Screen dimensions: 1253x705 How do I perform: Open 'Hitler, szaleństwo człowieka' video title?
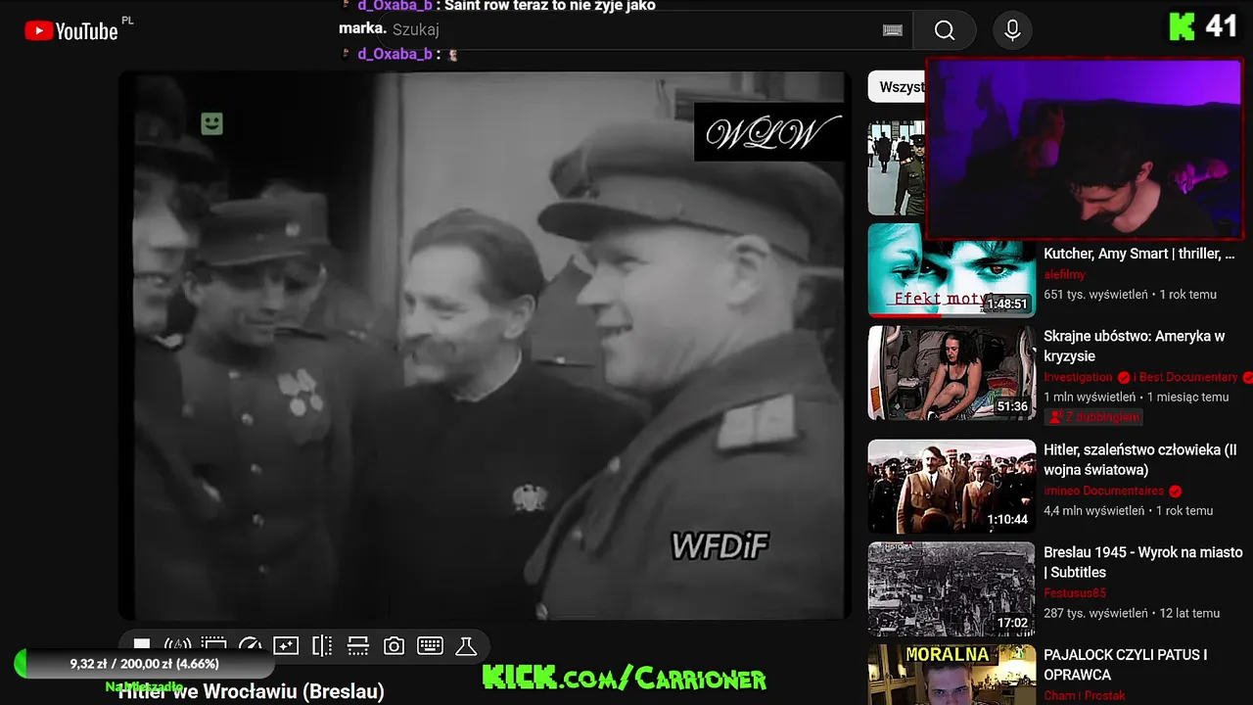[1139, 459]
